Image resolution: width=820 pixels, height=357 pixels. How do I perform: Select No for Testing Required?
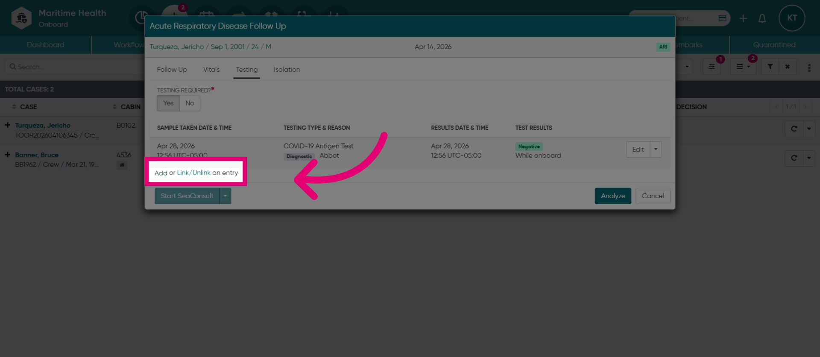click(x=190, y=103)
